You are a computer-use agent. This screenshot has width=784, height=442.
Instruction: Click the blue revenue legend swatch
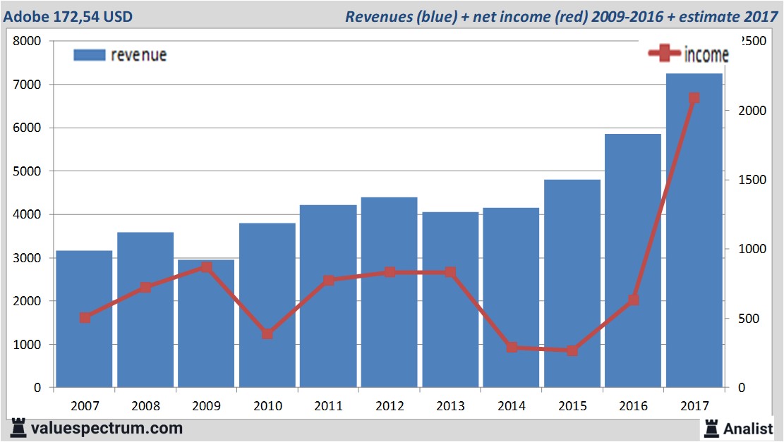coord(90,55)
